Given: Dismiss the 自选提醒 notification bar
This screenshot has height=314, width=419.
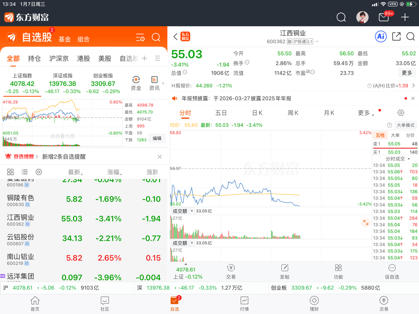Looking at the screenshot, I should [160, 157].
